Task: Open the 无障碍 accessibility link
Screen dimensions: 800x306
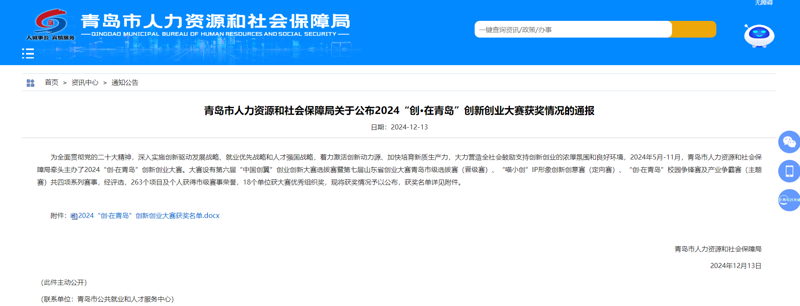Action: tap(763, 3)
